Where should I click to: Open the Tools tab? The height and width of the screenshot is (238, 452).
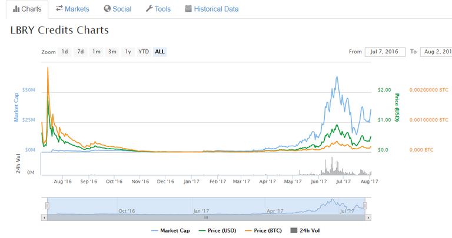point(158,9)
